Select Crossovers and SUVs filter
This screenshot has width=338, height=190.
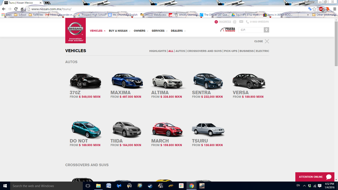[x=204, y=51]
